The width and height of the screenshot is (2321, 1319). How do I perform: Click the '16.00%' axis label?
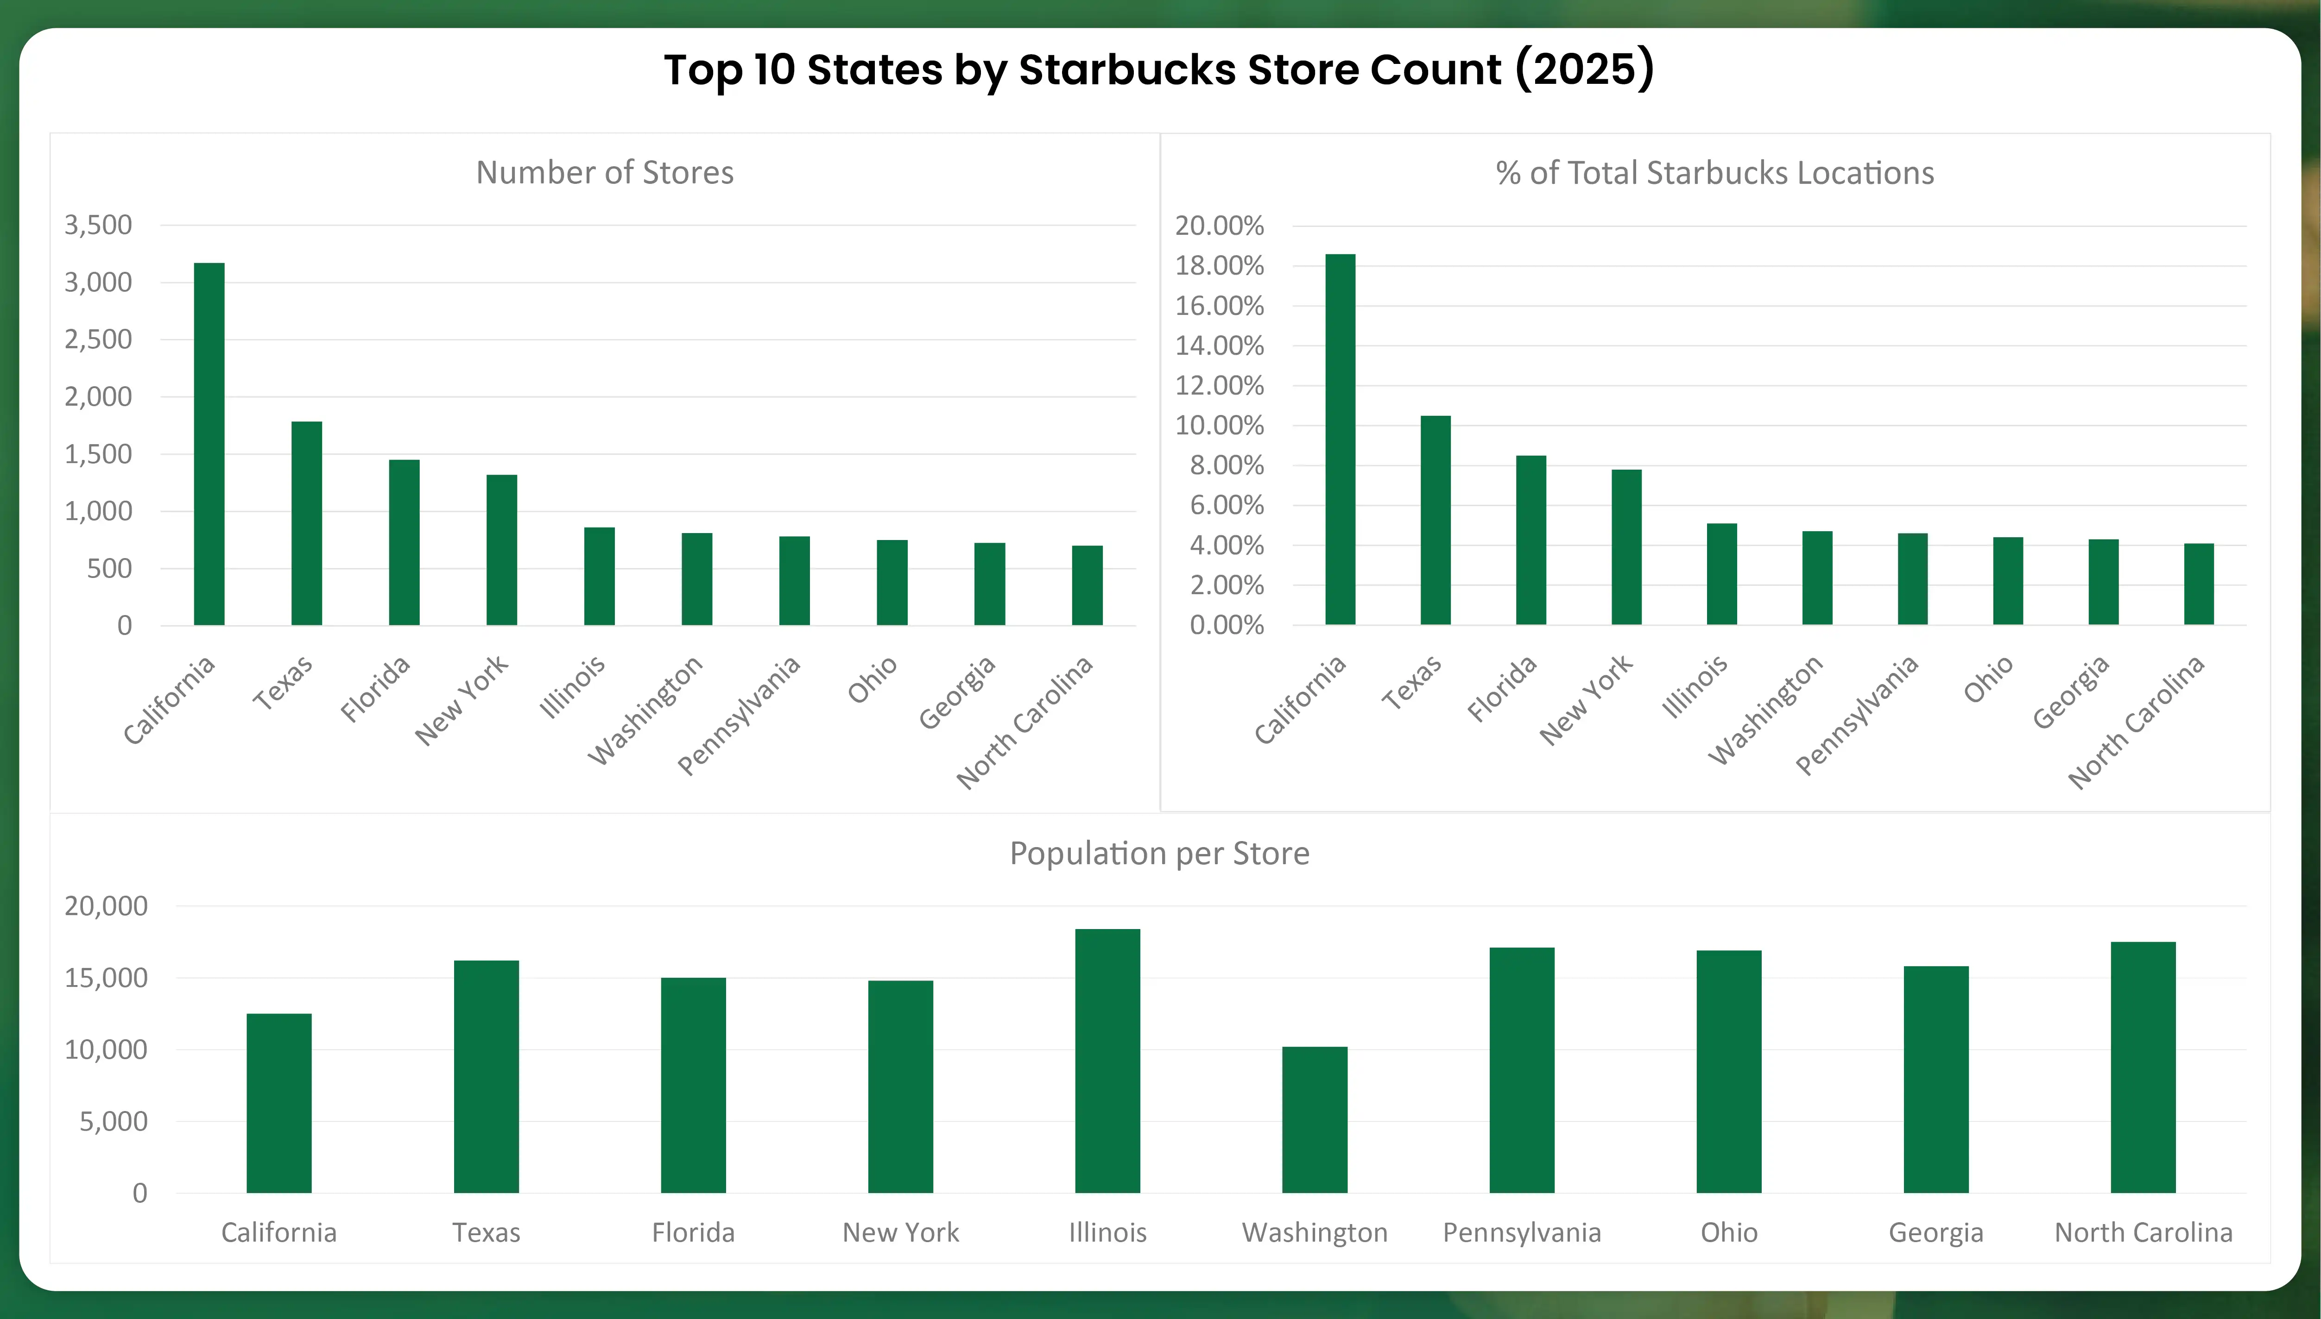point(1220,305)
